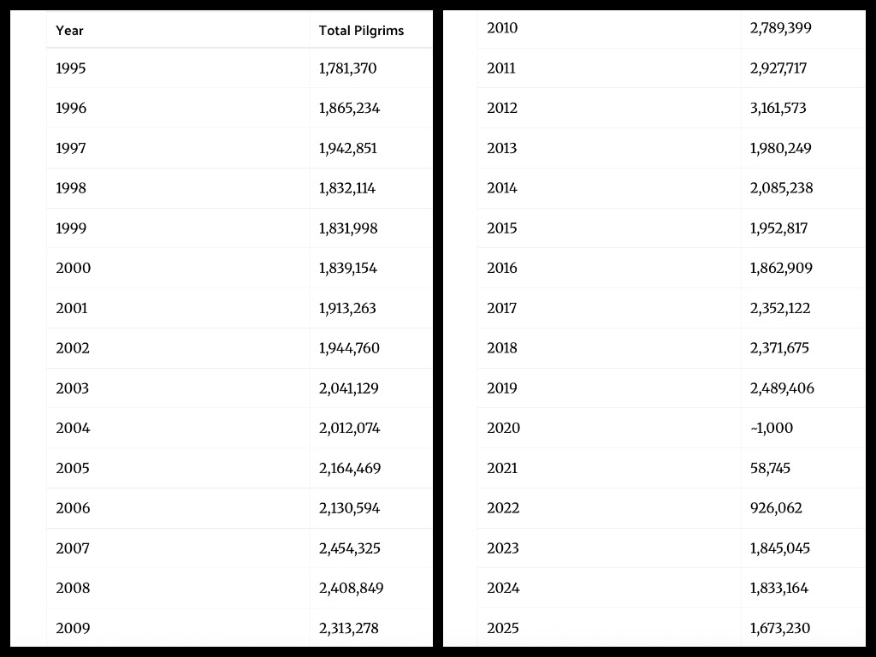The width and height of the screenshot is (876, 657).
Task: Click the Year column header
Action: pos(70,31)
